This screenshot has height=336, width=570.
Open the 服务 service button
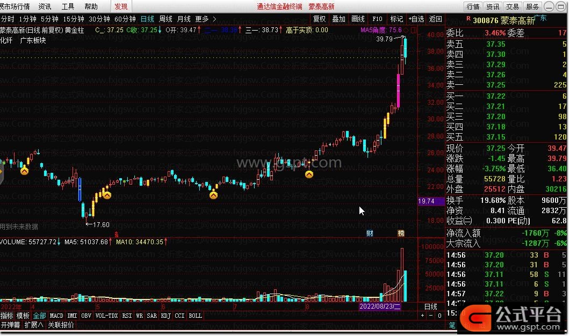[532, 6]
